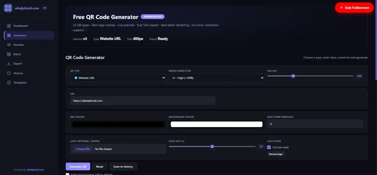Click the Preview eye icon
377x175 pixels.
click(9, 45)
